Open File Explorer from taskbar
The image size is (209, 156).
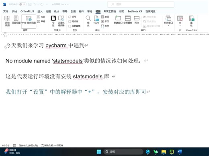164,152
